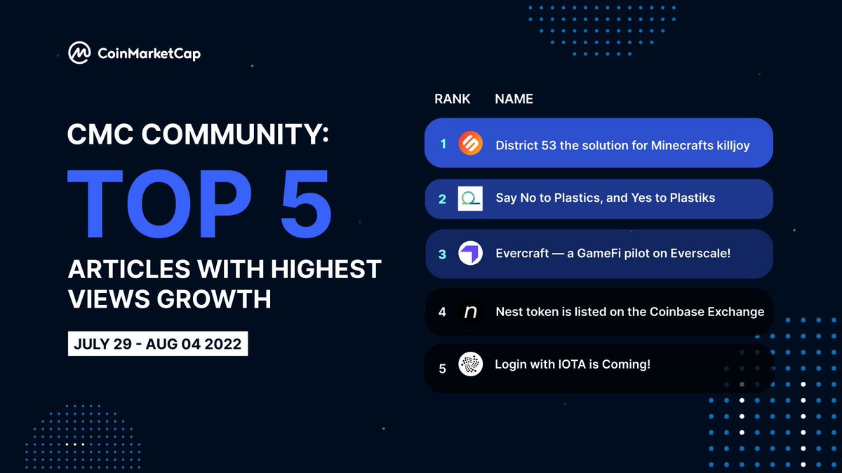Click the rank 3 badge
This screenshot has width=842, height=473.
pyautogui.click(x=442, y=254)
